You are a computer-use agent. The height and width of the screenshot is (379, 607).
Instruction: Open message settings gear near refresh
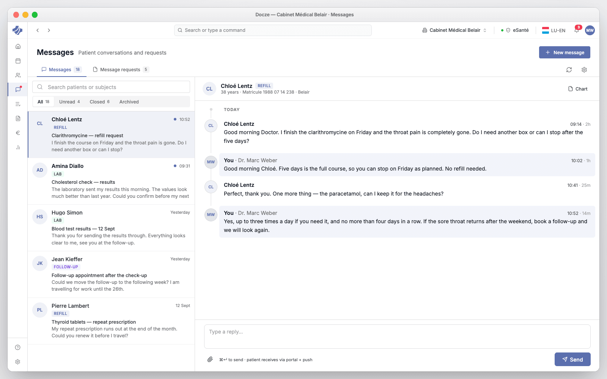point(584,70)
